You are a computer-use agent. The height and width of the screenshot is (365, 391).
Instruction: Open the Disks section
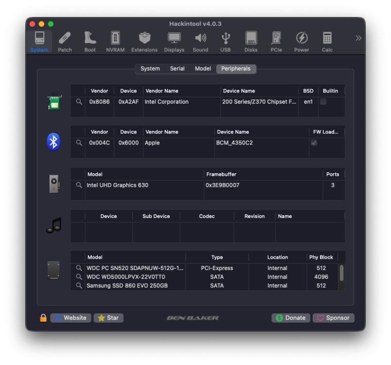(x=251, y=42)
